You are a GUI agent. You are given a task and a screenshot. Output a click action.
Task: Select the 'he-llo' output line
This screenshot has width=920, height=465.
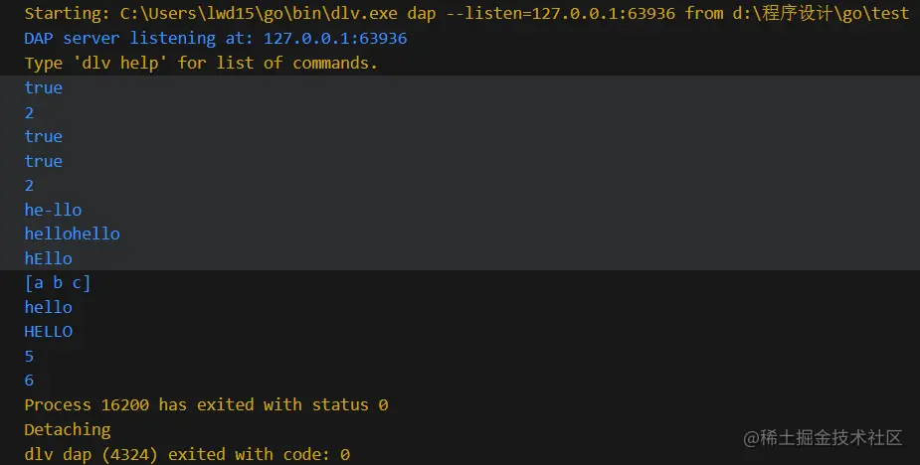53,210
